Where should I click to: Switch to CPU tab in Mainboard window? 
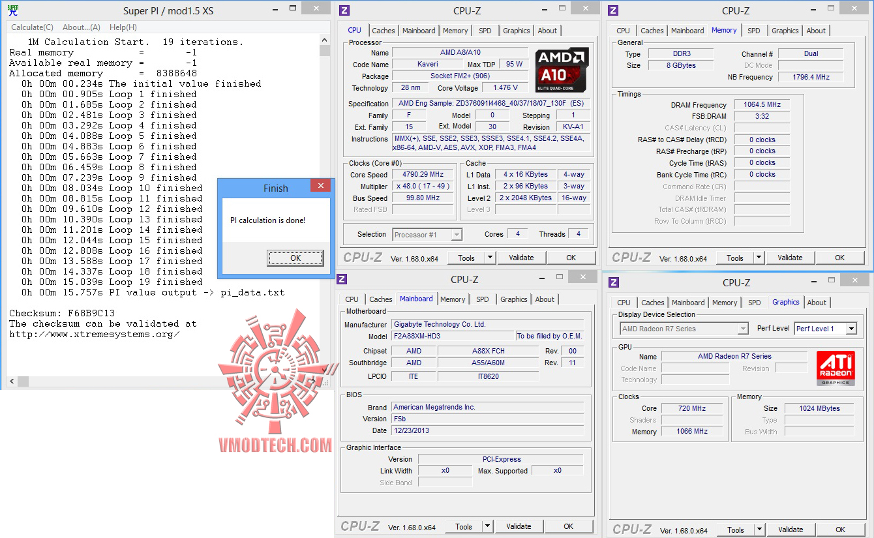(x=352, y=299)
